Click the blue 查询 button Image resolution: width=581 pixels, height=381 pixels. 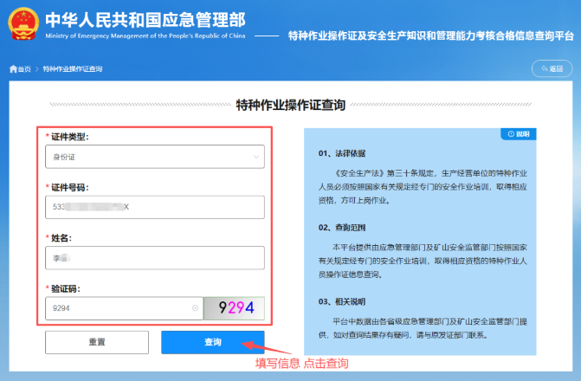pos(212,342)
